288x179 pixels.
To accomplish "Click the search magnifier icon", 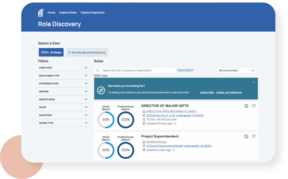I will click(98, 70).
